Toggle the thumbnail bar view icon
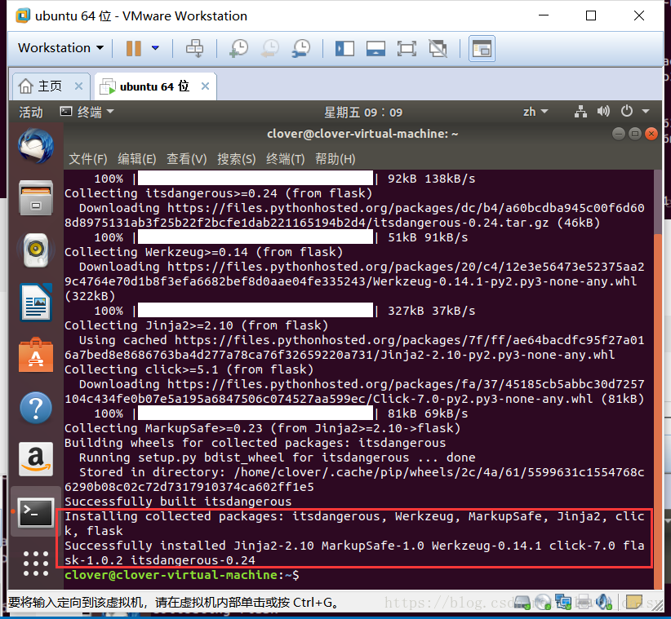This screenshot has width=671, height=619. pyautogui.click(x=375, y=48)
